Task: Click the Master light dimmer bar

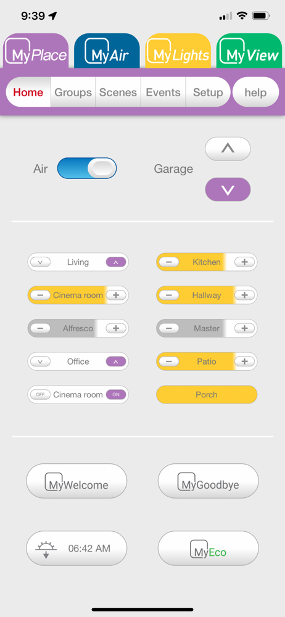Action: (207, 328)
